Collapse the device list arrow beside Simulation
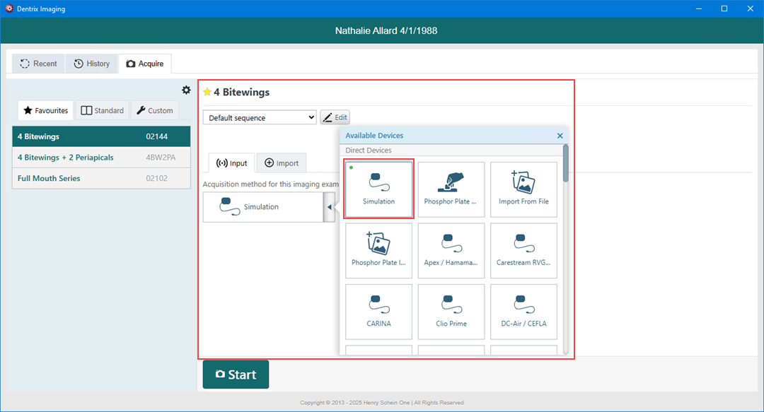Screen dimensions: 764x412 (x=329, y=207)
